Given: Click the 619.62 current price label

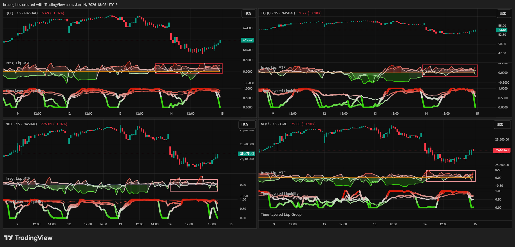Looking at the screenshot, I should [x=248, y=40].
